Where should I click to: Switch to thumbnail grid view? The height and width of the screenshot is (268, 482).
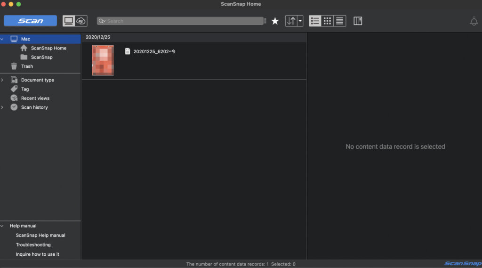click(x=328, y=21)
